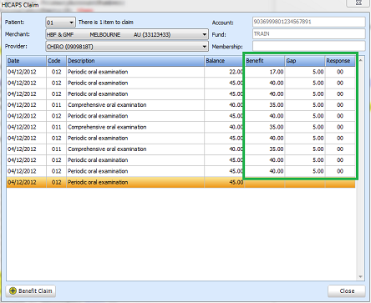Click the empty Membership field
The image size is (371, 303).
coord(308,46)
